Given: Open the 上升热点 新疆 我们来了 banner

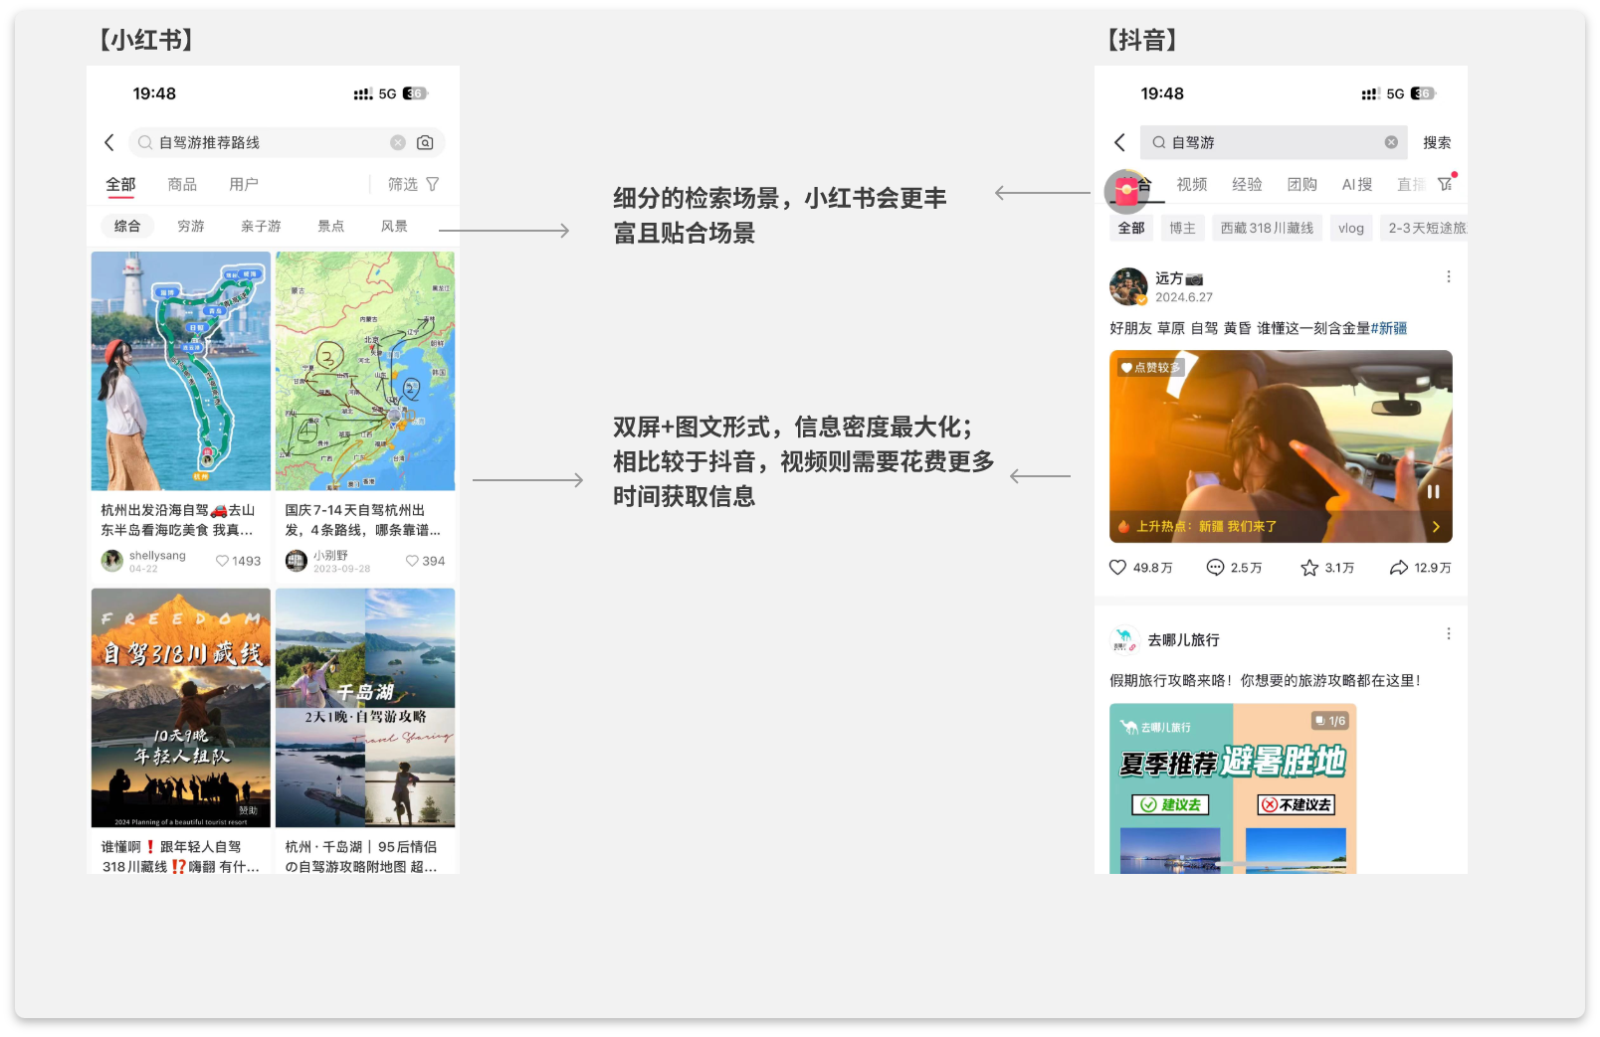Looking at the screenshot, I should (x=1281, y=526).
